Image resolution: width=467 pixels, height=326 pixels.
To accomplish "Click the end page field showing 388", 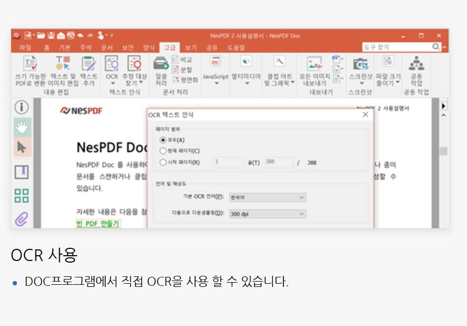I will click(279, 162).
